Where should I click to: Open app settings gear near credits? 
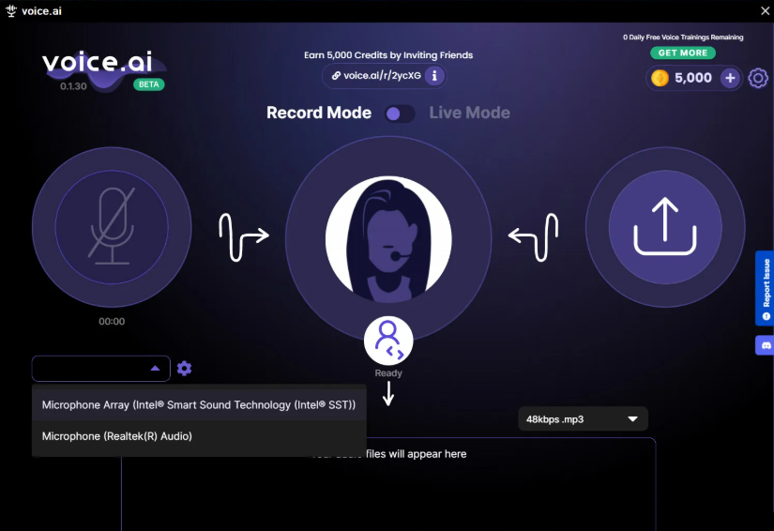point(758,78)
